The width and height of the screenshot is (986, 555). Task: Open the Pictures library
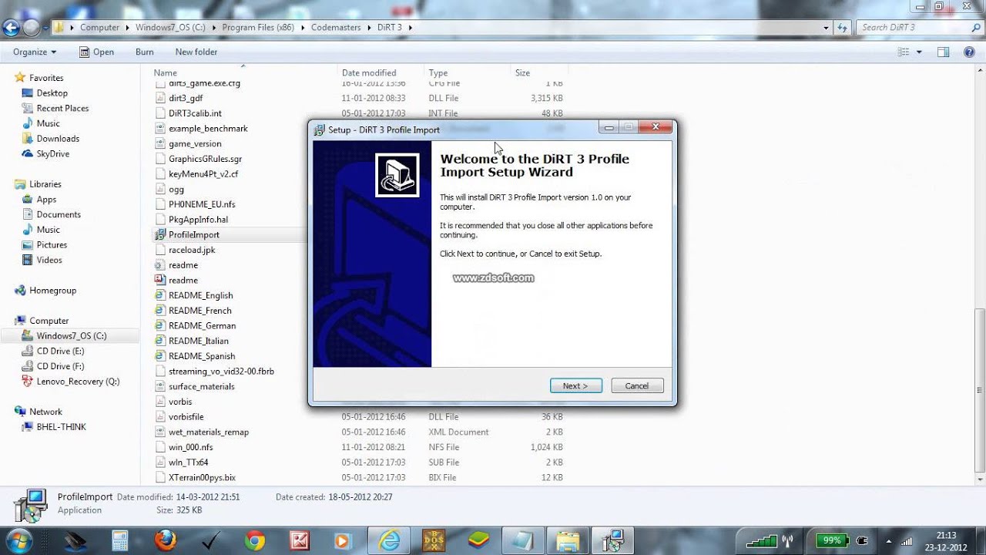[x=52, y=245]
